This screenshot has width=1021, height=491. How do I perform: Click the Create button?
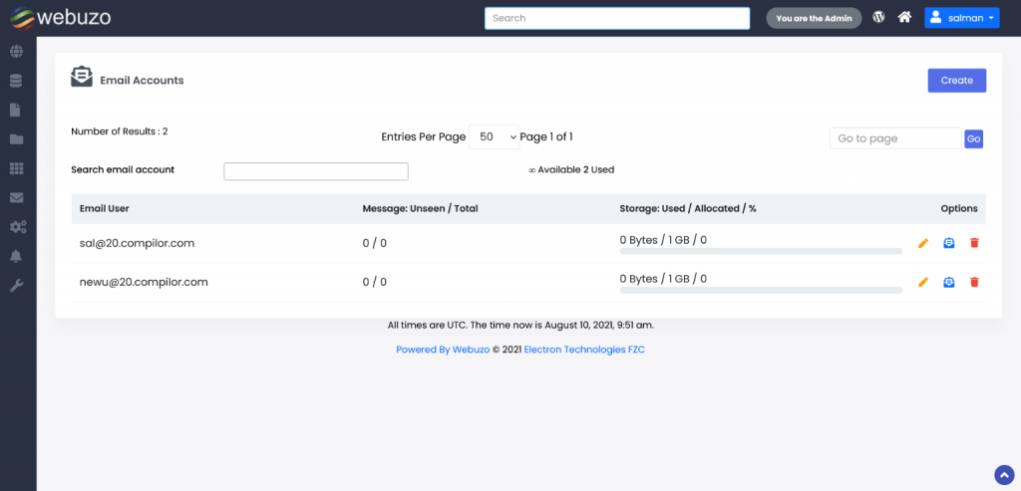coord(956,81)
